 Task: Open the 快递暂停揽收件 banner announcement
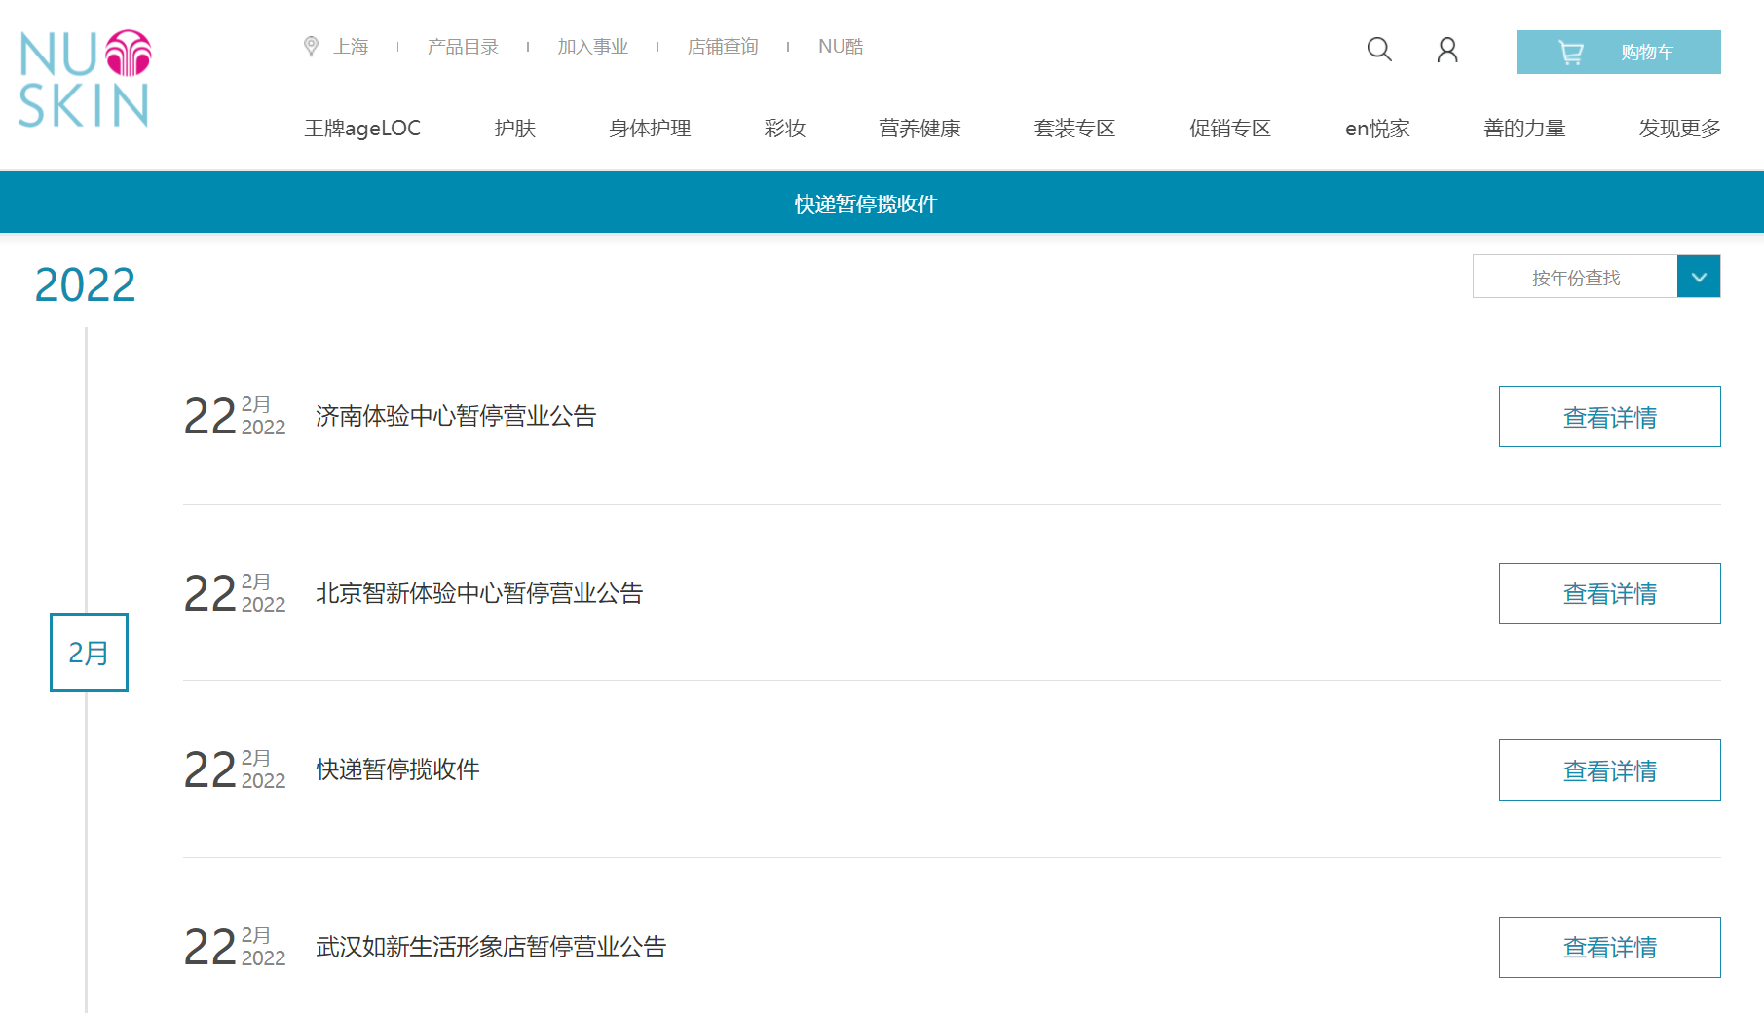pos(865,204)
